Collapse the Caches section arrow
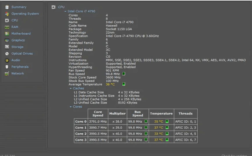The image size is (252, 156). click(71, 89)
